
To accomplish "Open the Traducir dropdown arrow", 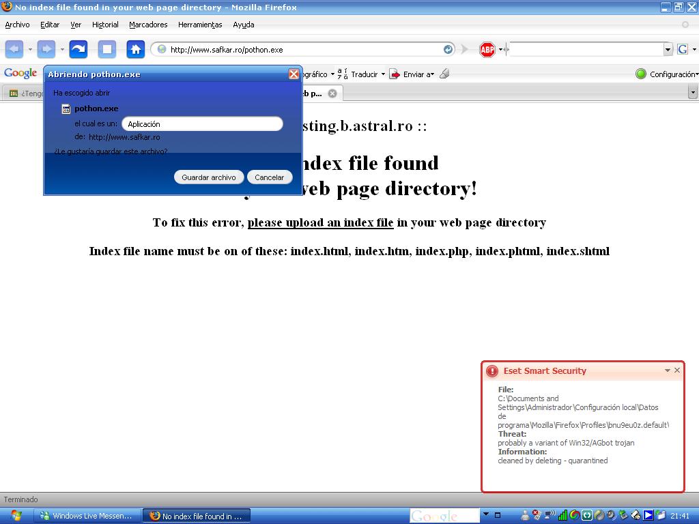I will pyautogui.click(x=383, y=74).
